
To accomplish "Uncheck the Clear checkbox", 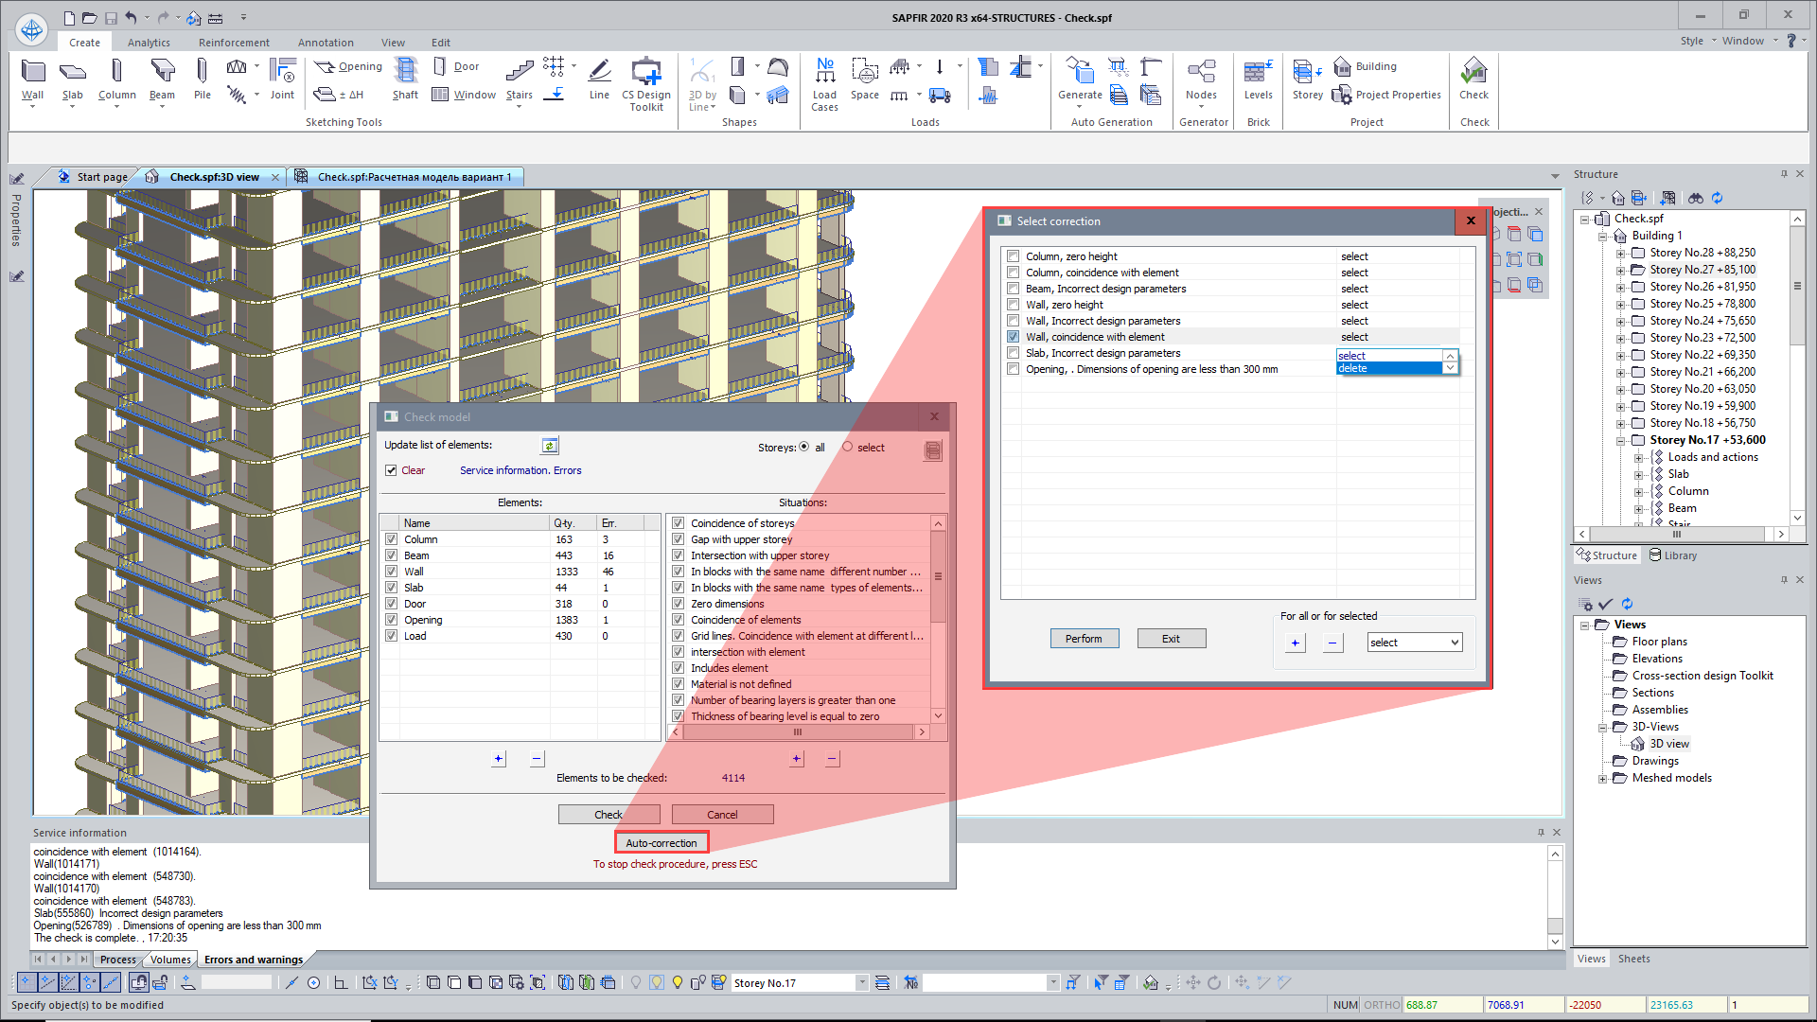I will point(391,470).
